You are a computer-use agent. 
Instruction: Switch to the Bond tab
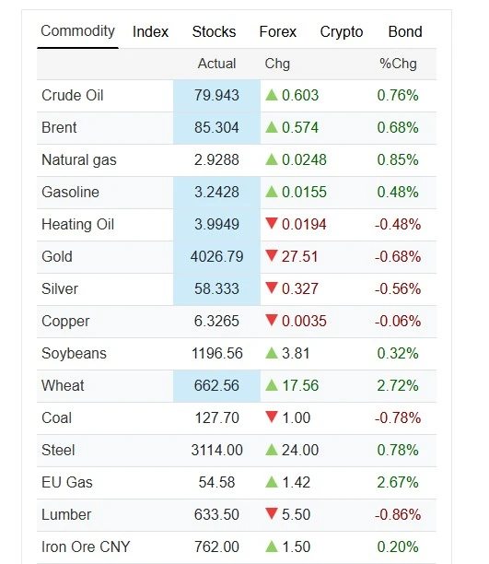pyautogui.click(x=405, y=31)
